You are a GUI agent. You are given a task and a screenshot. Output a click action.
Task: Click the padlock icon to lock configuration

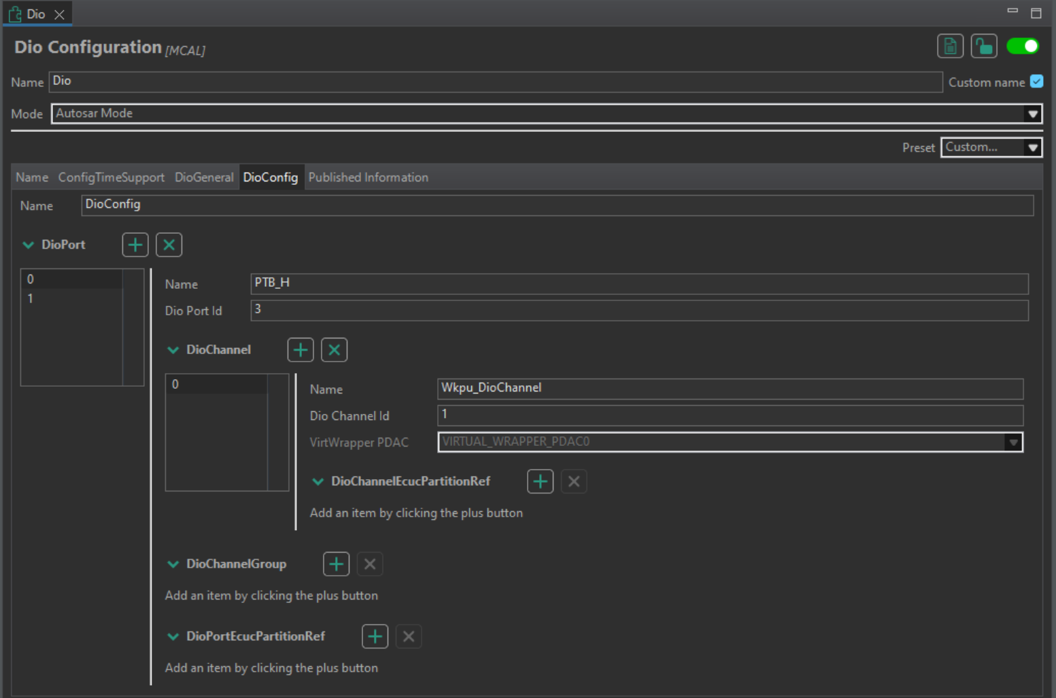pyautogui.click(x=983, y=46)
